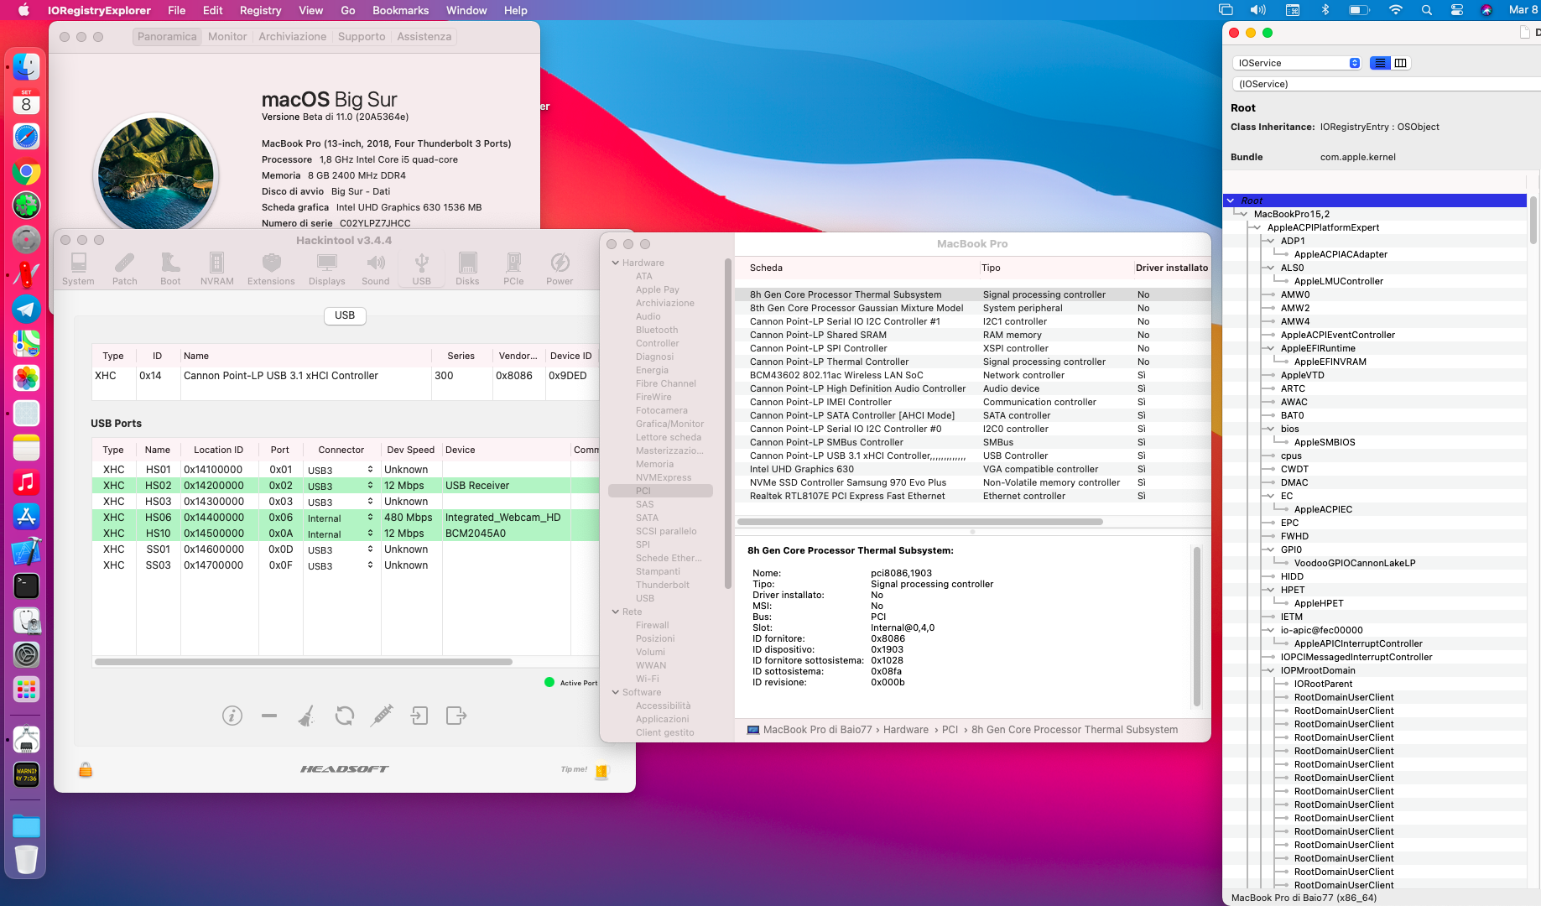The image size is (1541, 906).
Task: Click the import USB configuration icon
Action: (x=419, y=716)
